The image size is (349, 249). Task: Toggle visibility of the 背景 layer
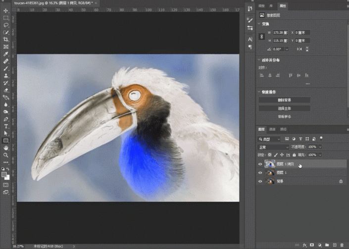click(x=260, y=182)
